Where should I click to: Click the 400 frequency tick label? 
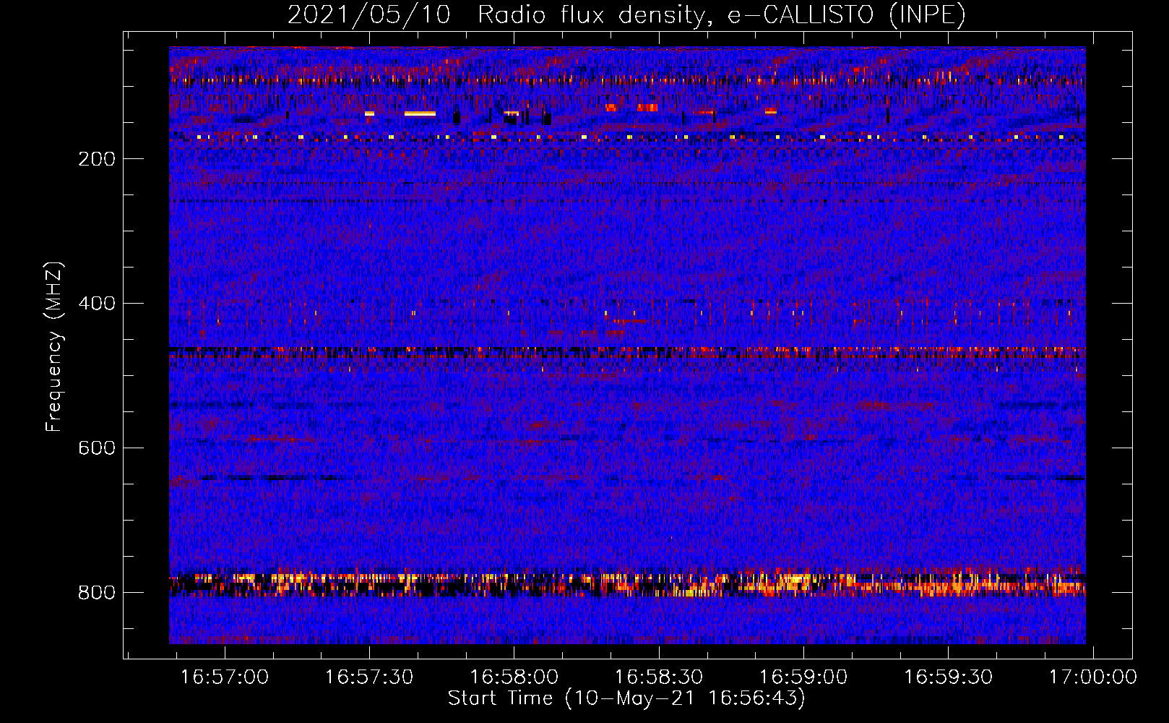tap(97, 304)
